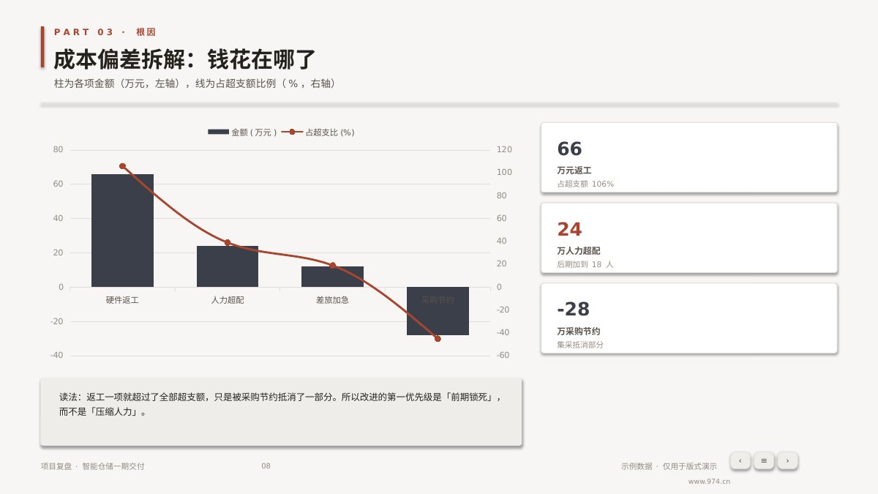Click the 示例数据 · 仅用于版式演示 note
The image size is (878, 494).
pos(669,466)
